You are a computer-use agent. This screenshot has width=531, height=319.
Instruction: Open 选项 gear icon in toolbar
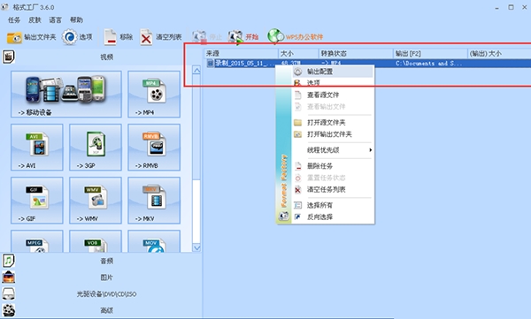(69, 37)
